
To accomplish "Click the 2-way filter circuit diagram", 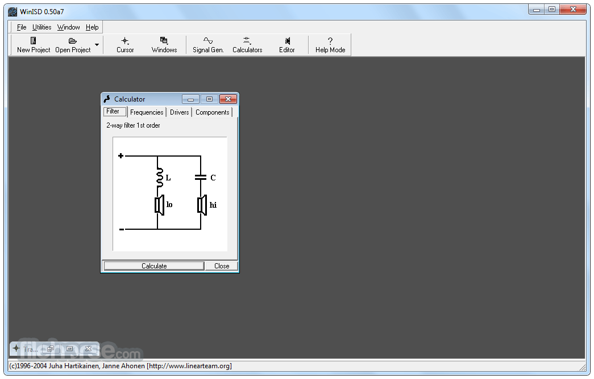I will (170, 193).
